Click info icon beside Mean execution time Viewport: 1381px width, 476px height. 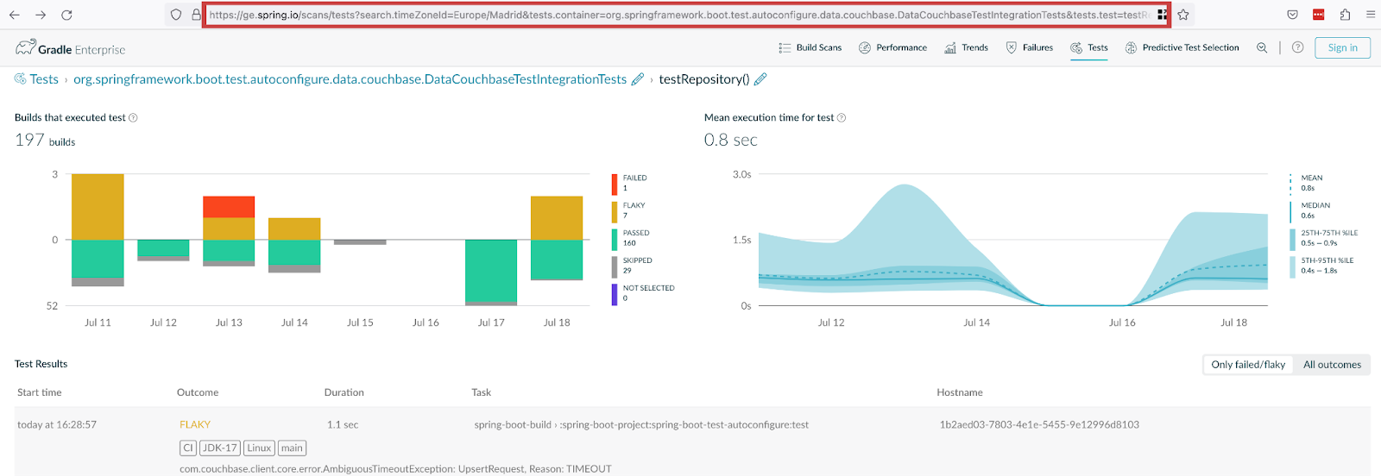pyautogui.click(x=842, y=118)
